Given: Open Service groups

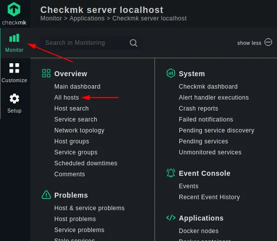Looking at the screenshot, I should tap(76, 152).
